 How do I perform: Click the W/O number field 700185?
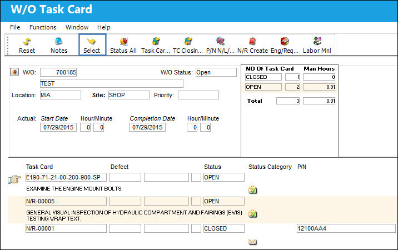(x=58, y=72)
